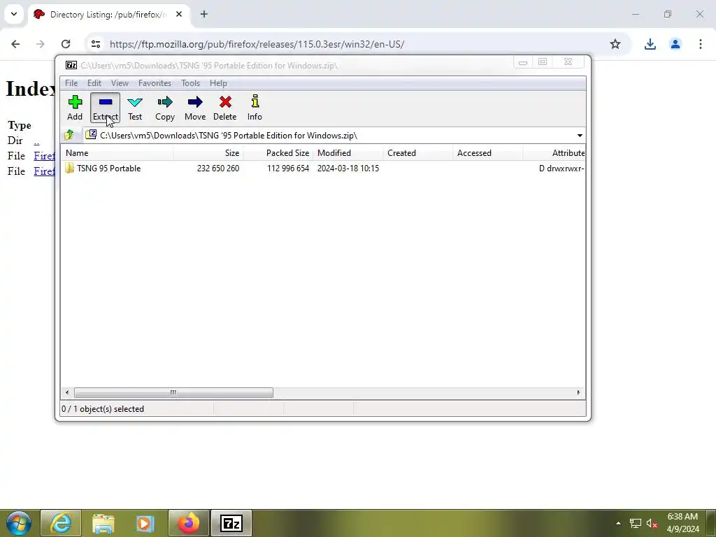Switch to Firefox on the taskbar

189,523
